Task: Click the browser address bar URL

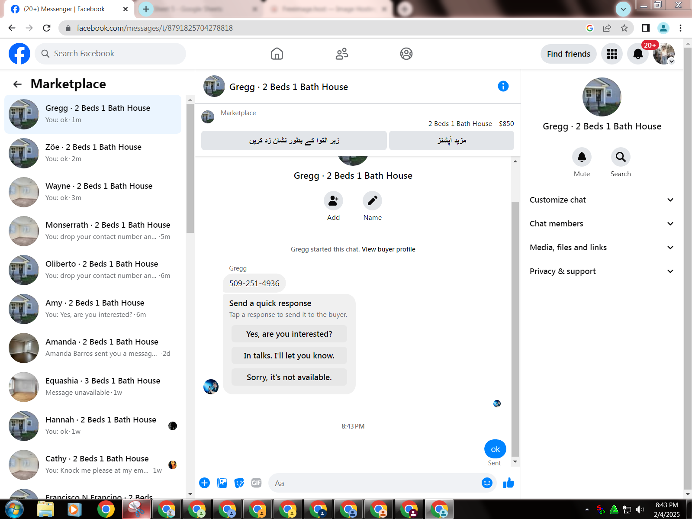Action: tap(154, 28)
